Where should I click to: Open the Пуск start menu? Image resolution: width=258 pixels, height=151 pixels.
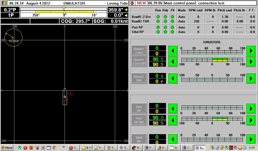pyautogui.click(x=7, y=148)
